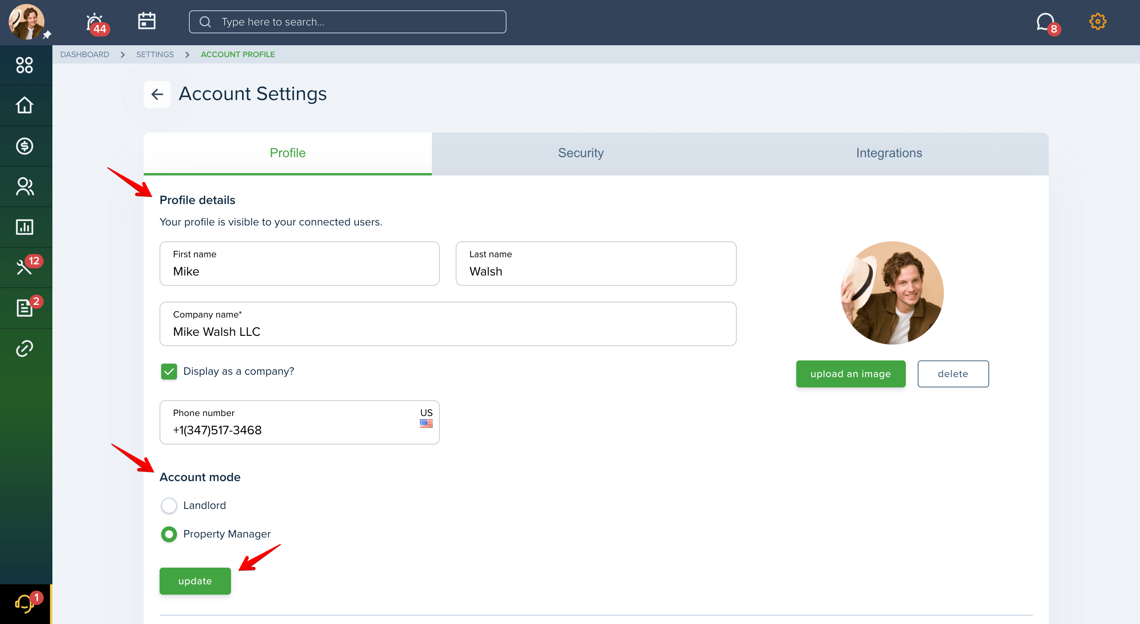Open the calendar icon in top bar
The image size is (1140, 624).
[x=146, y=21]
